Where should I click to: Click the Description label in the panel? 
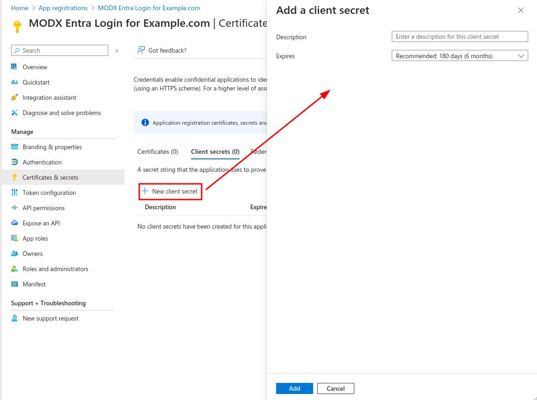click(x=291, y=37)
